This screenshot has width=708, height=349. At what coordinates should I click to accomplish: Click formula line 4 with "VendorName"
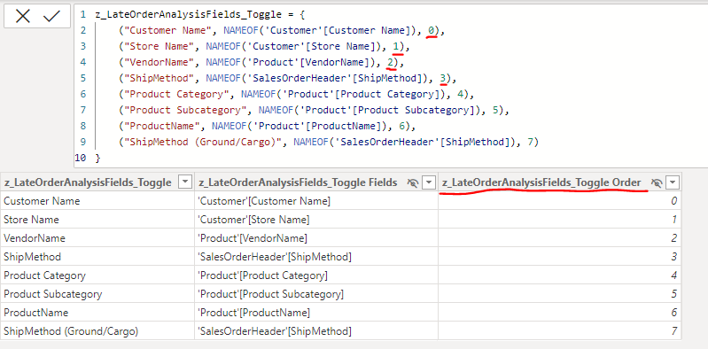(x=261, y=62)
